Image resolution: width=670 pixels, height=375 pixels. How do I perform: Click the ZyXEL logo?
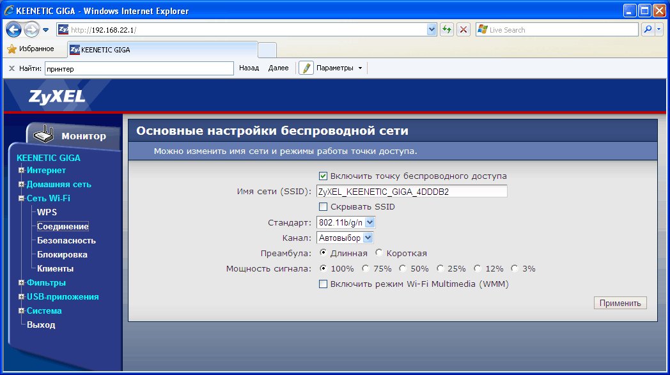click(x=57, y=96)
